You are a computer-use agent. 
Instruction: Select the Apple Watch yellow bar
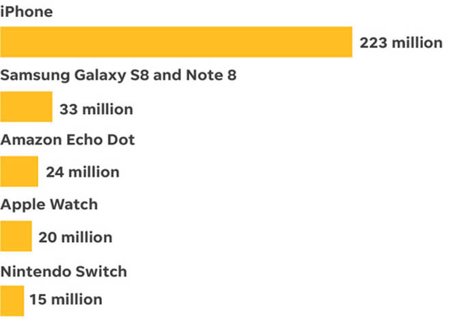16,236
